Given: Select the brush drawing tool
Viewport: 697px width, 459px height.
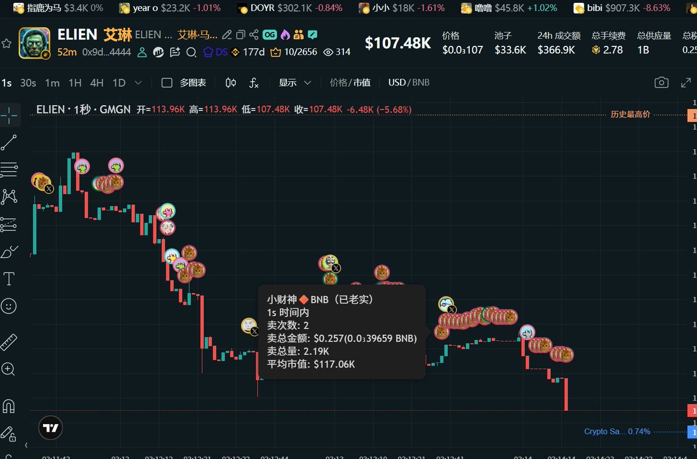Looking at the screenshot, I should [x=9, y=252].
